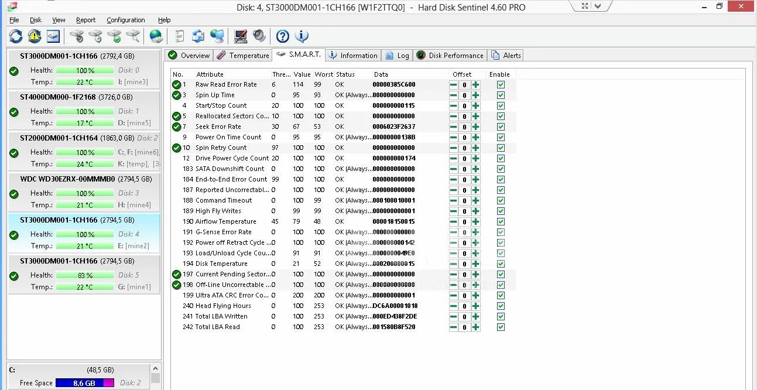Screen dimensions: 757x390
Task: Click the up arrow of the volume list scrollbar
Action: [x=155, y=369]
